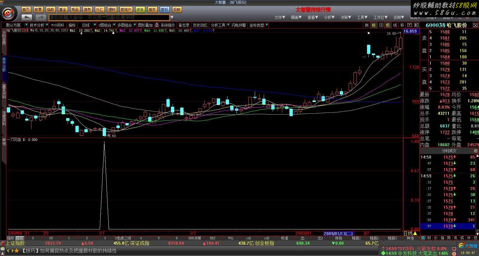Select the 模板 tab next to 指标
The image size is (479, 256).
pos(20,238)
